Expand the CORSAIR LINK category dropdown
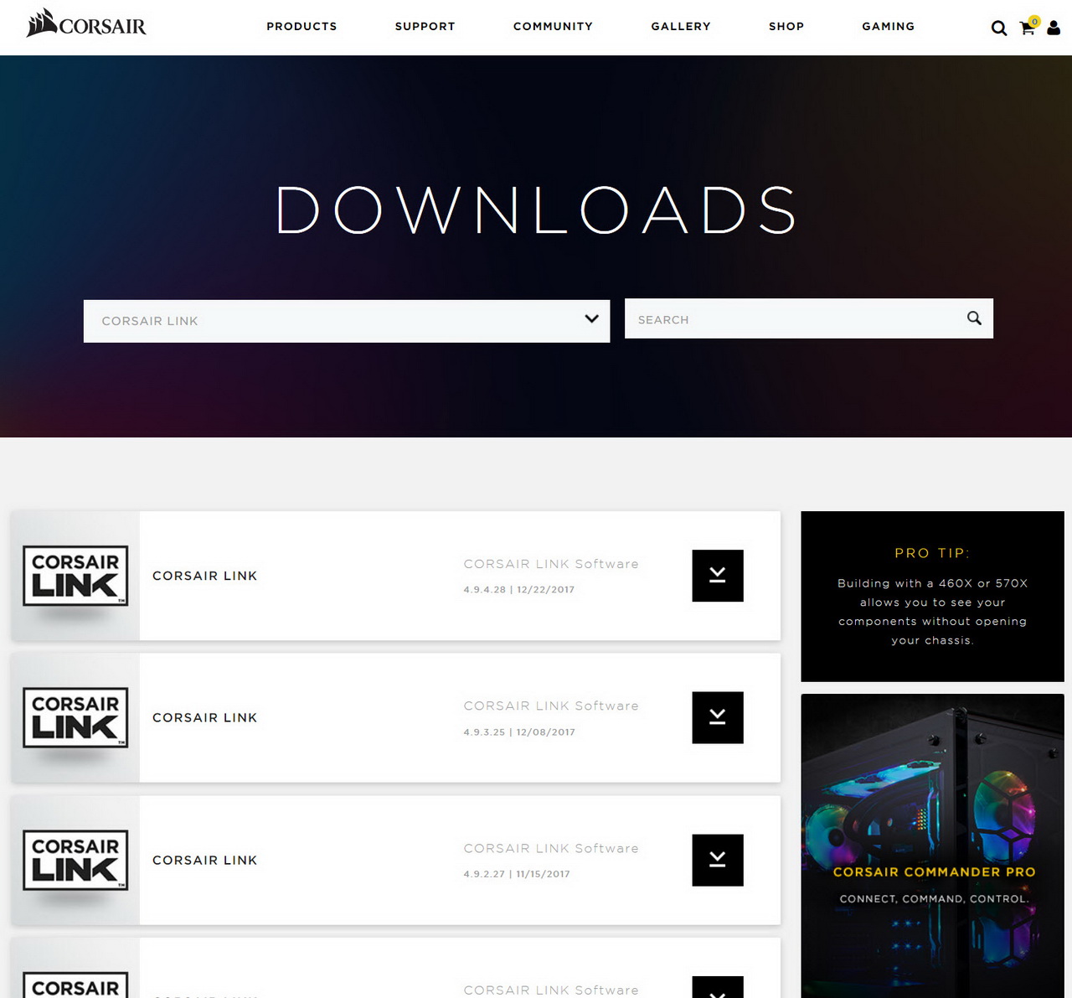The height and width of the screenshot is (998, 1072). coord(347,321)
